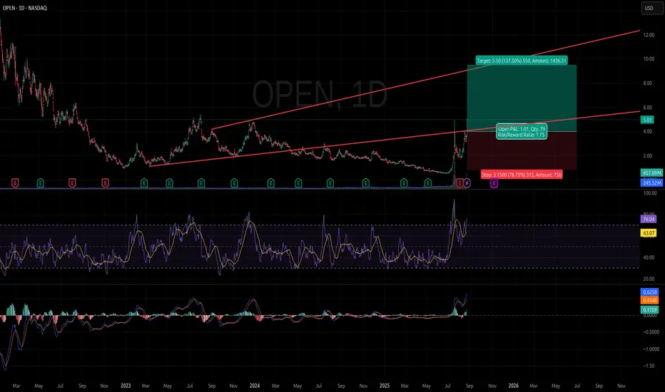Screen dimensions: 665x392
Task: Open the red earnings marker for August 2022
Action: 72,183
